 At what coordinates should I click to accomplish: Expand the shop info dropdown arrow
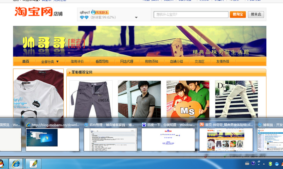tap(136, 18)
